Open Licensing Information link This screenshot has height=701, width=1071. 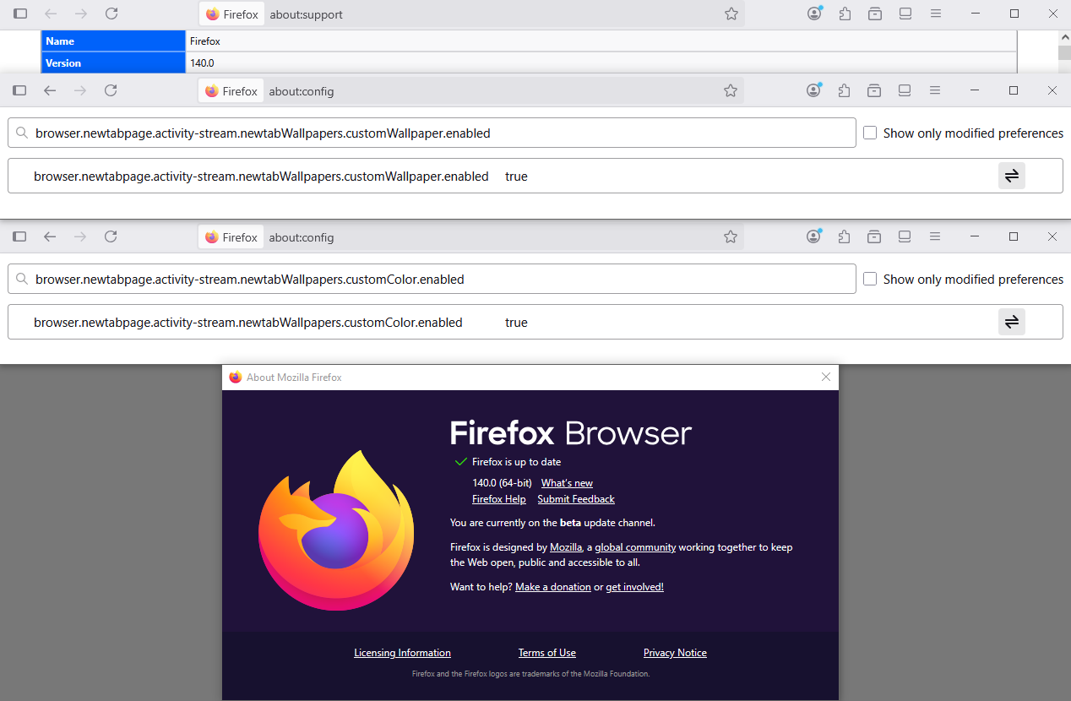tap(402, 653)
